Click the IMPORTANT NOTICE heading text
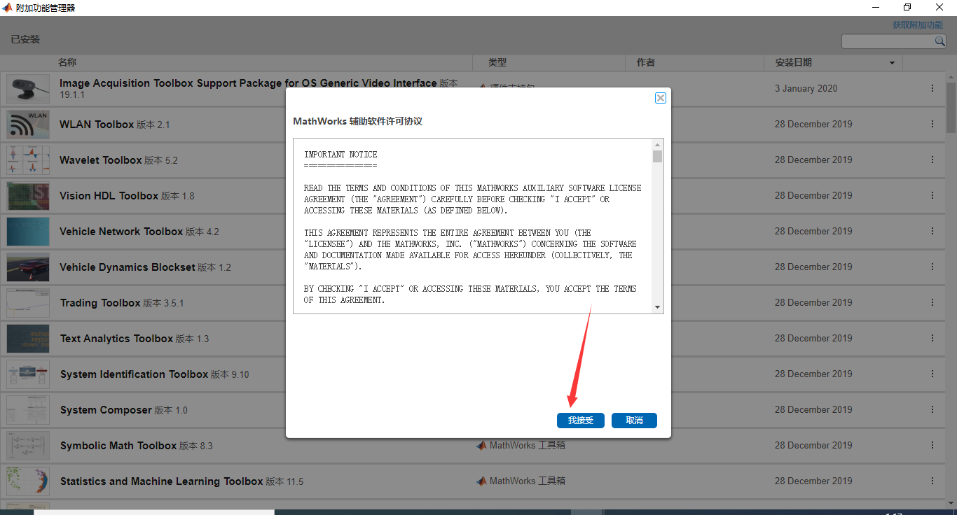The width and height of the screenshot is (957, 515). click(340, 155)
